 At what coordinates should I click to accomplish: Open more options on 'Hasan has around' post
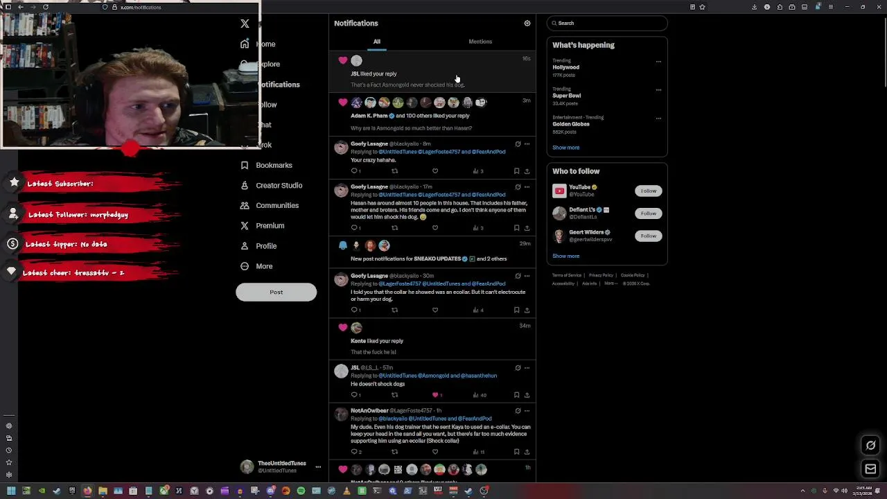click(527, 187)
